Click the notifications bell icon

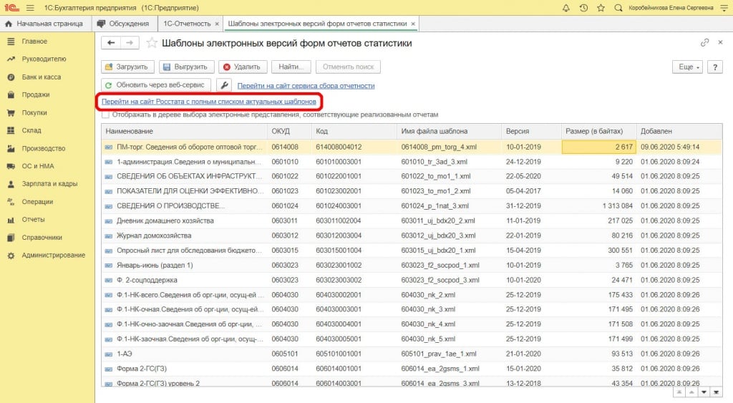[567, 8]
